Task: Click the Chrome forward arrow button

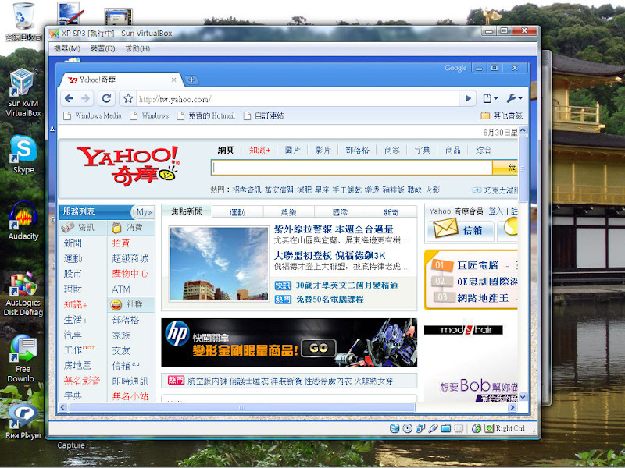Action: [85, 98]
